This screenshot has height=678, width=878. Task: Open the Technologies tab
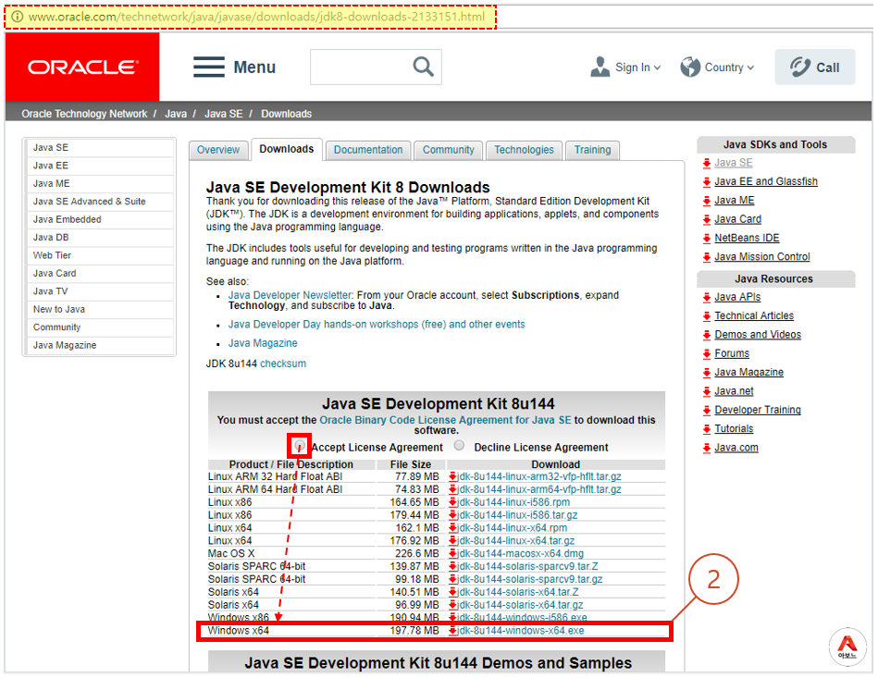coord(524,150)
